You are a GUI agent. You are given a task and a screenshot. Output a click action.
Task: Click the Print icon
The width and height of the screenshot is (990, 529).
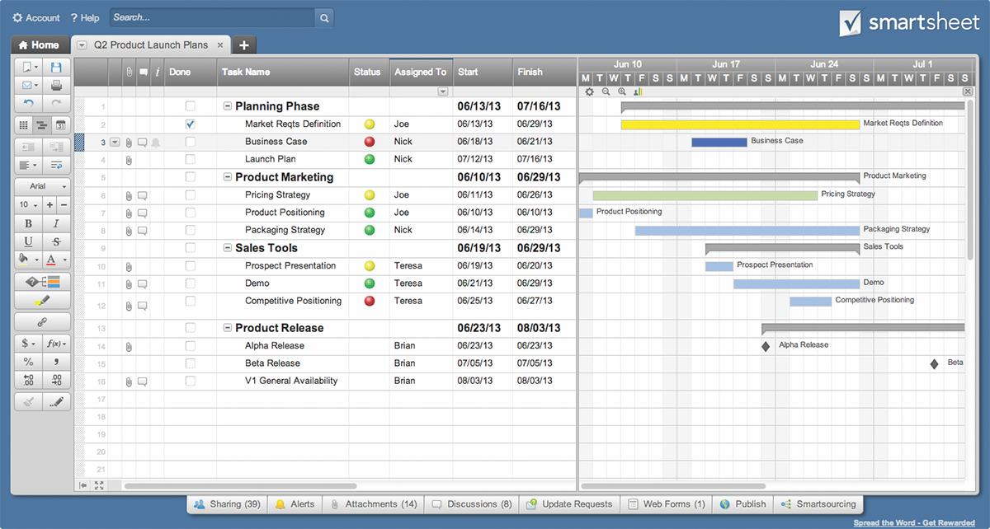[x=56, y=86]
